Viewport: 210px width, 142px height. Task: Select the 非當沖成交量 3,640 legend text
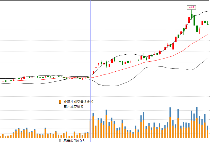click(78, 102)
